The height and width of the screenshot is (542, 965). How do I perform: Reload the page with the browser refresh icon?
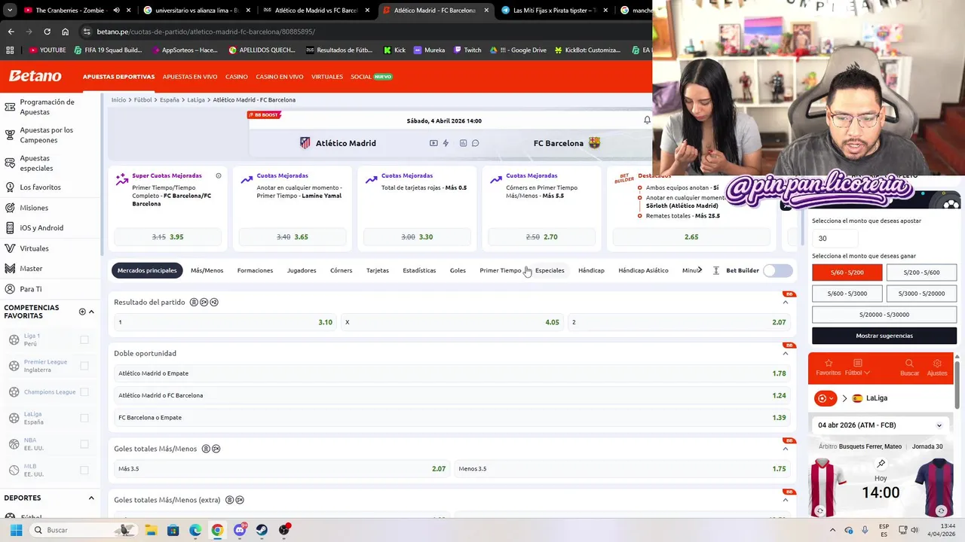coord(47,32)
